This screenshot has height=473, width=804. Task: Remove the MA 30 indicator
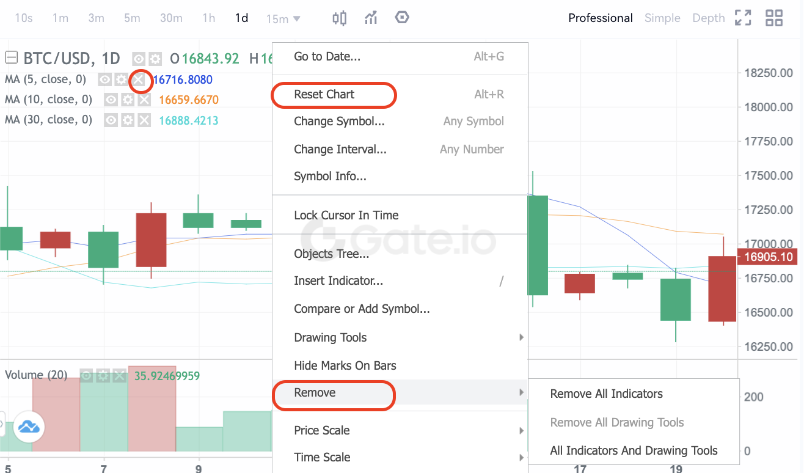click(144, 120)
